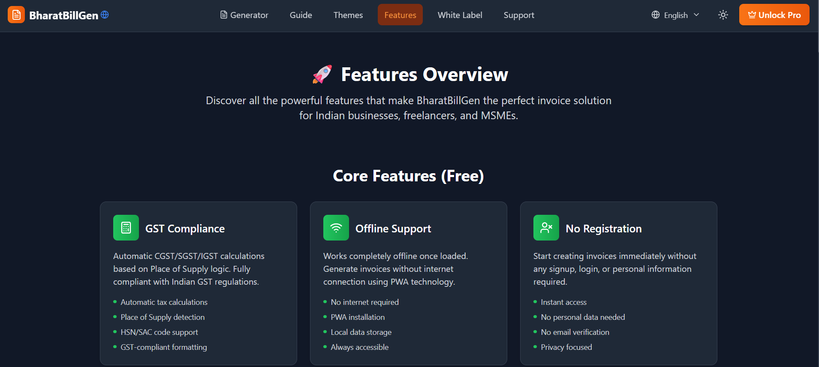Click the Features Overview heading
This screenshot has height=367, width=819.
point(425,75)
